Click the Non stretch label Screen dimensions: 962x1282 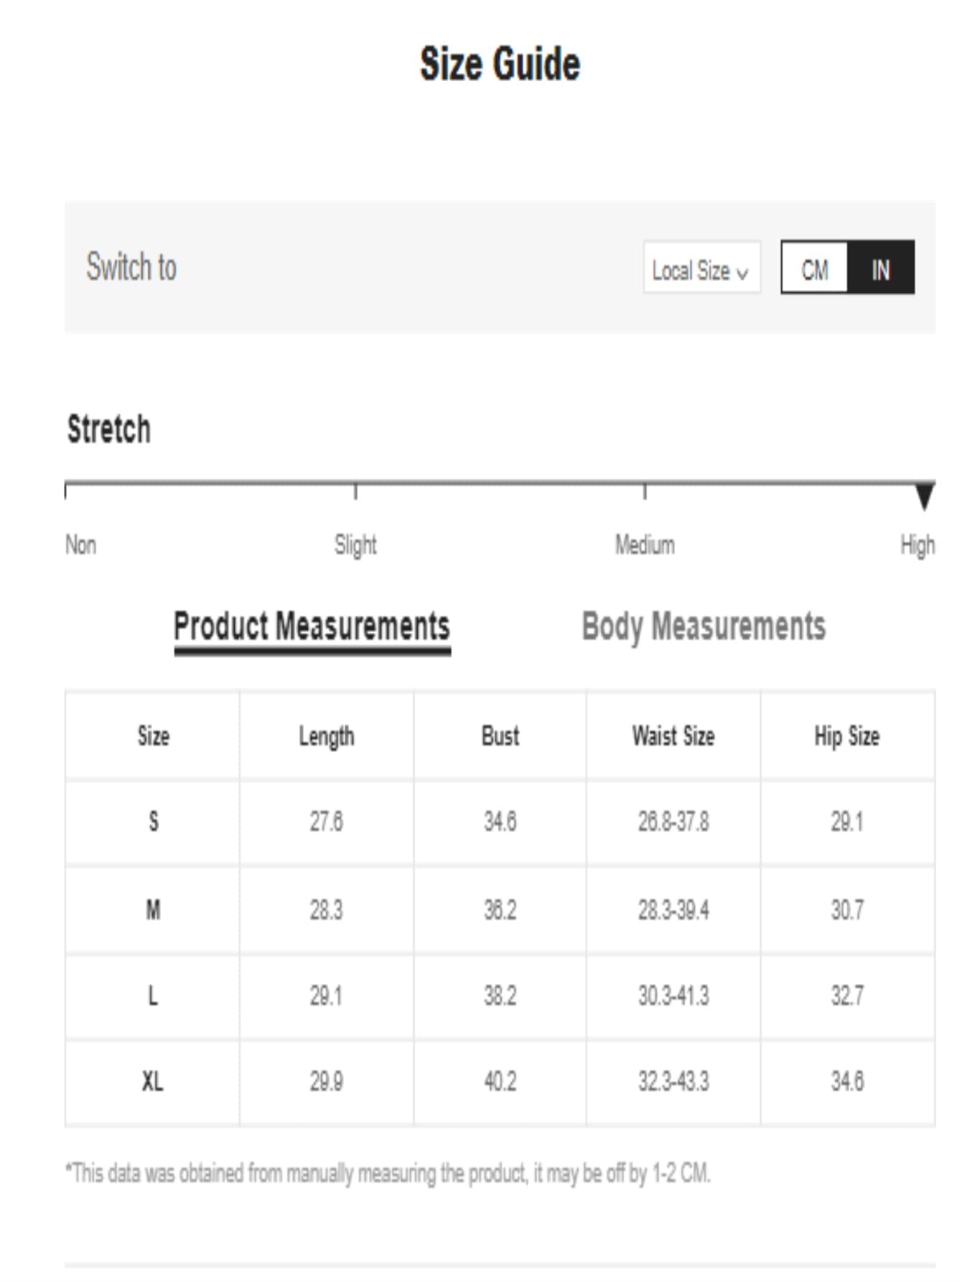pyautogui.click(x=80, y=545)
